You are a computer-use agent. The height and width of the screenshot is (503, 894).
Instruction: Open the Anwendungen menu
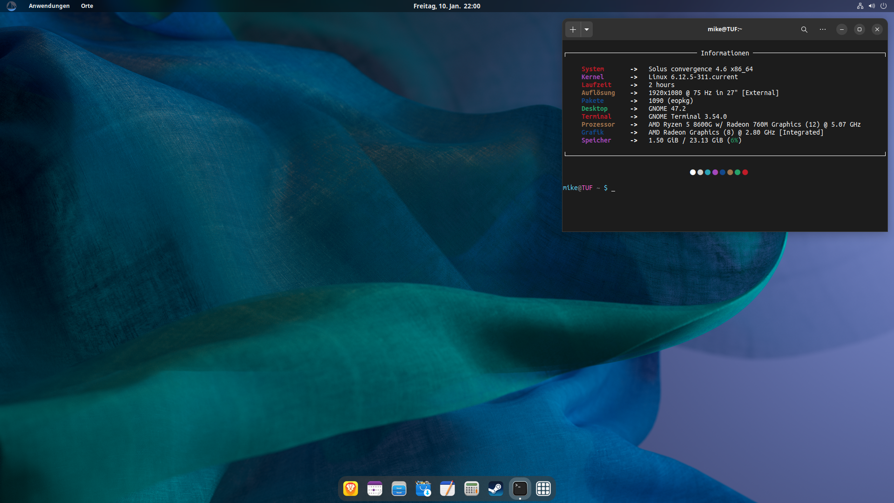point(49,6)
